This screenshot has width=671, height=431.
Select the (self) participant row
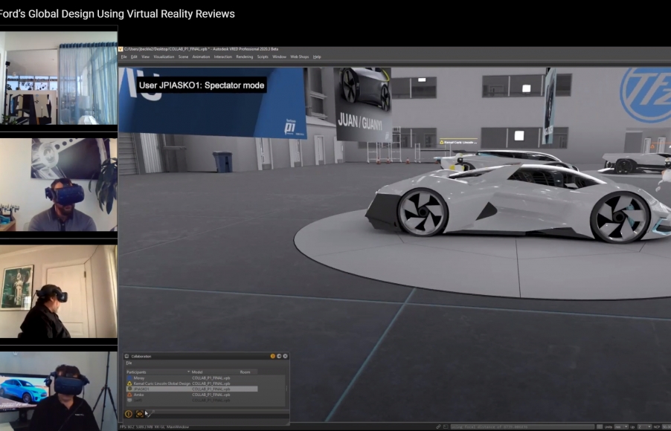[192, 401]
